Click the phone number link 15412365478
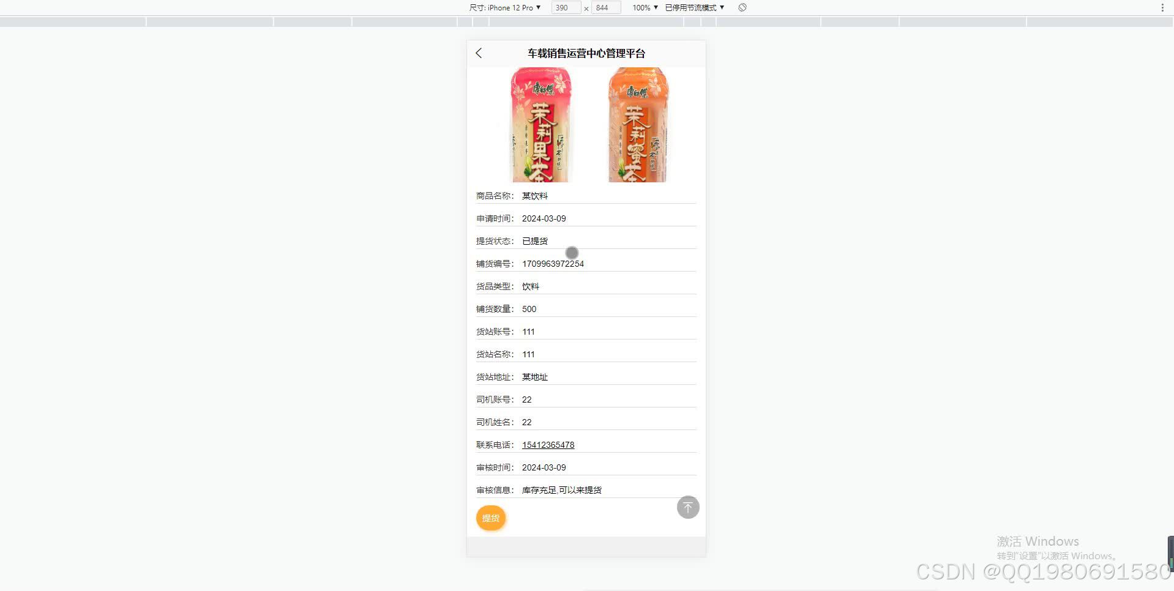 (x=547, y=445)
